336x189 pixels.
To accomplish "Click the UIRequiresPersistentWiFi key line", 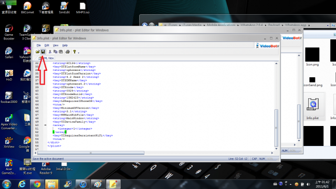I will 83,135.
